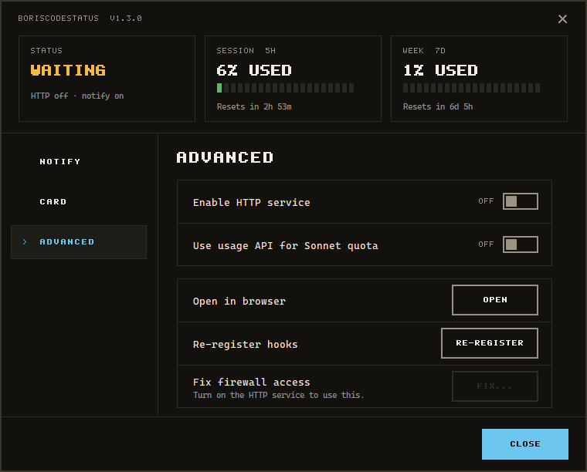587x472 pixels.
Task: Click 'Resets in 6d 5h' text
Action: click(438, 107)
